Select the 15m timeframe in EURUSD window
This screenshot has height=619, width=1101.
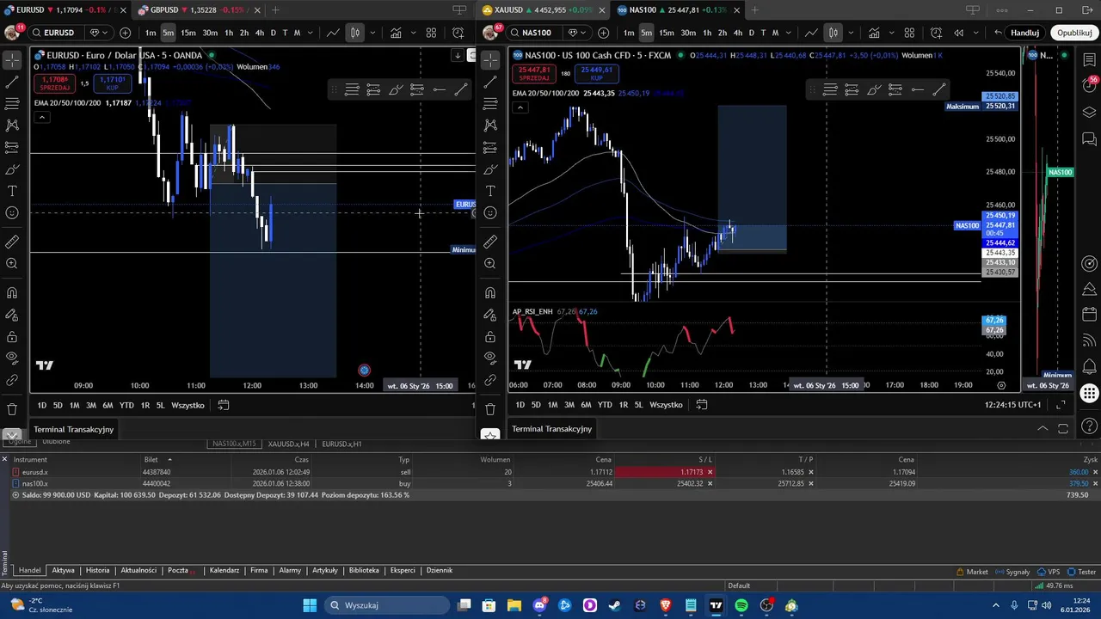click(188, 33)
